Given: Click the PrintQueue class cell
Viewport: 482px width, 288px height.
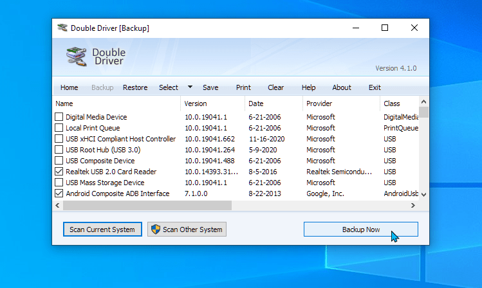Looking at the screenshot, I should click(401, 128).
